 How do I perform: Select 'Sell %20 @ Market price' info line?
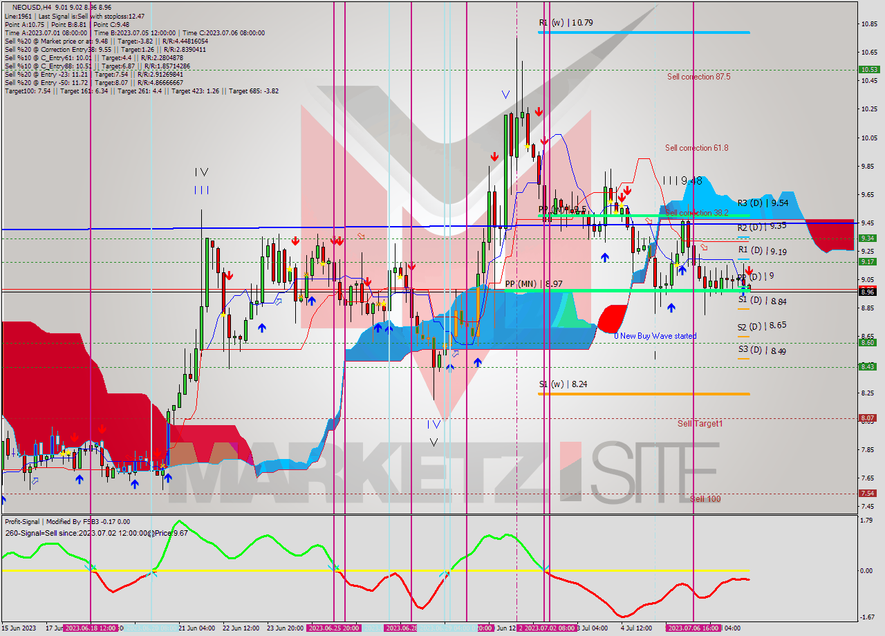tap(106, 41)
